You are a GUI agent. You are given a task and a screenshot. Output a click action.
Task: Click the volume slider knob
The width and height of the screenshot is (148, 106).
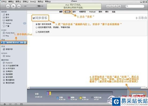click(37, 6)
